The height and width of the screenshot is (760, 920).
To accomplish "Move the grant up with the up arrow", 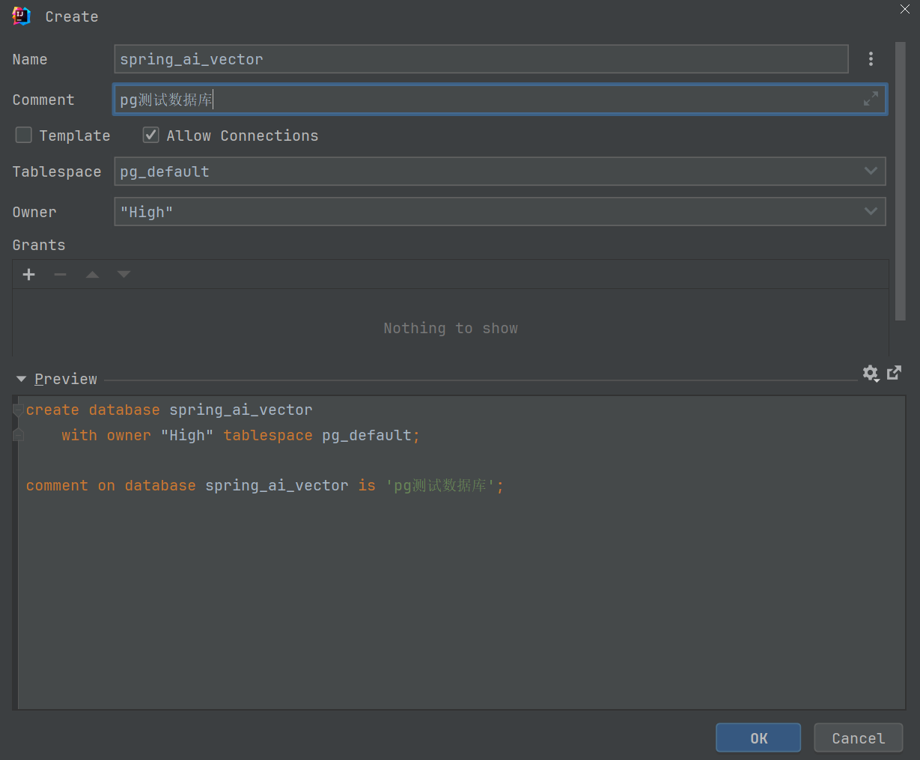I will tap(92, 275).
